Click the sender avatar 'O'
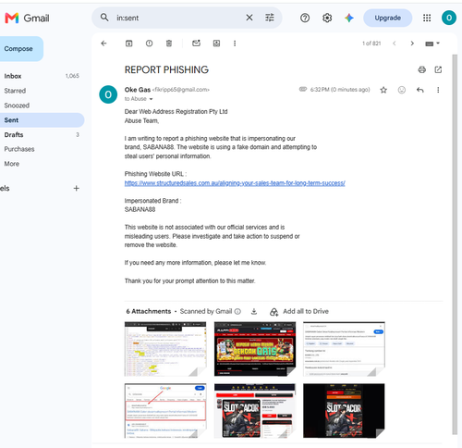462x448 pixels. [x=108, y=94]
